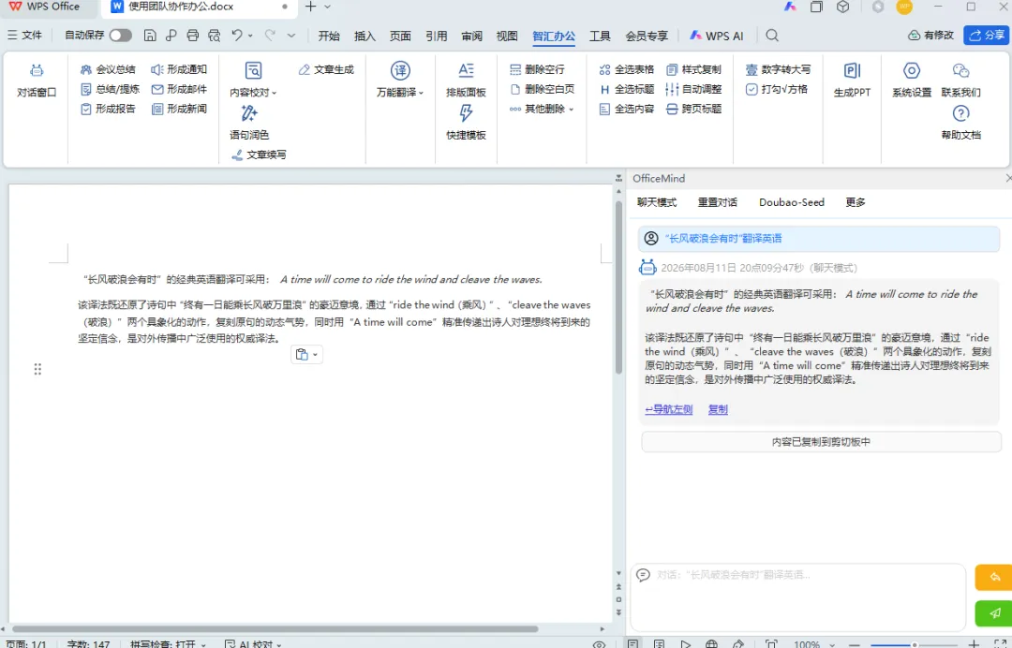Click 样式复制 style copy
This screenshot has height=648, width=1012.
(x=693, y=69)
